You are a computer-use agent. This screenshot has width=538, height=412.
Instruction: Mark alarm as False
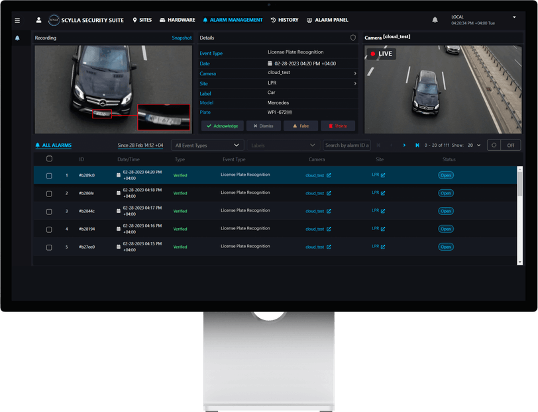pyautogui.click(x=301, y=126)
